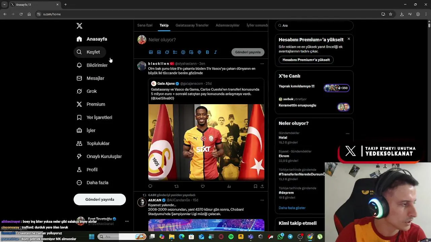Toggle italic text formatting in composer
This screenshot has height=242, width=431.
click(215, 52)
